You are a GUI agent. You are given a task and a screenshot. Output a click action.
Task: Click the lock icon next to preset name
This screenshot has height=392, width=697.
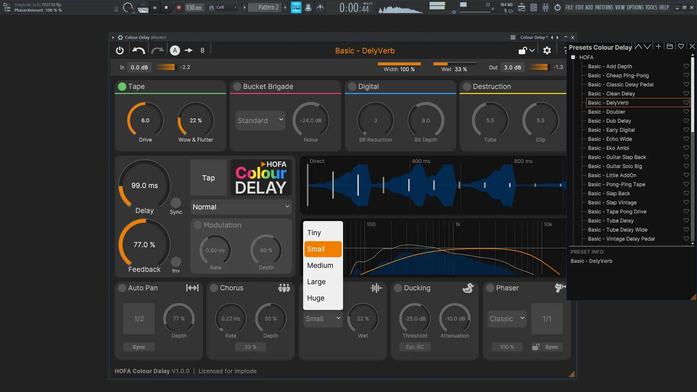pos(522,50)
